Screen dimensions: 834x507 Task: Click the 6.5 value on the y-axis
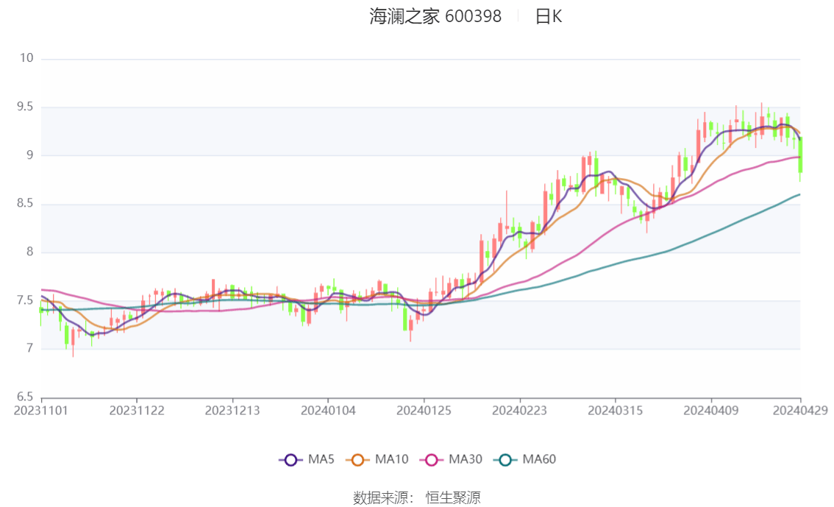(26, 397)
